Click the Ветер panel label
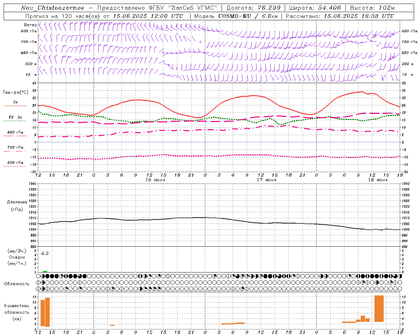Screen dimensions: 419x335 click(30, 25)
